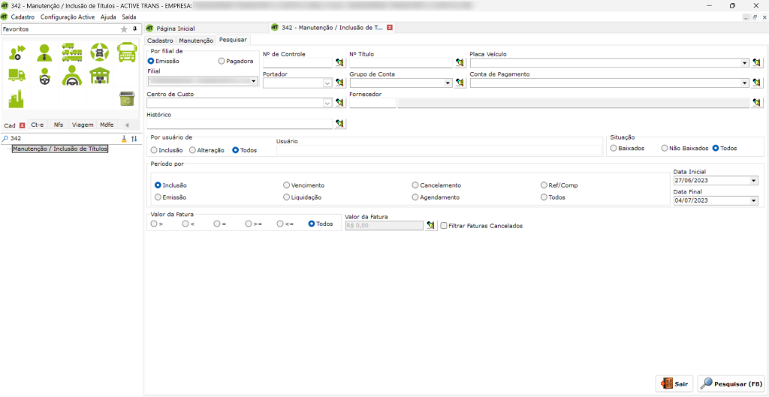Open the warehouse favorite icon
Image resolution: width=769 pixels, height=397 pixels.
click(x=100, y=76)
